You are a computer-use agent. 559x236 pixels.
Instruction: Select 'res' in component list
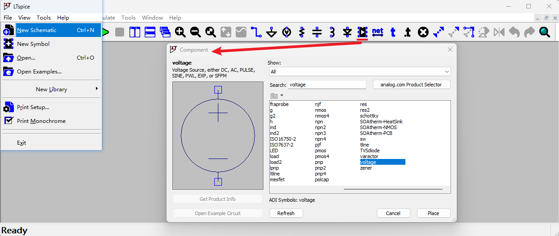pyautogui.click(x=363, y=104)
